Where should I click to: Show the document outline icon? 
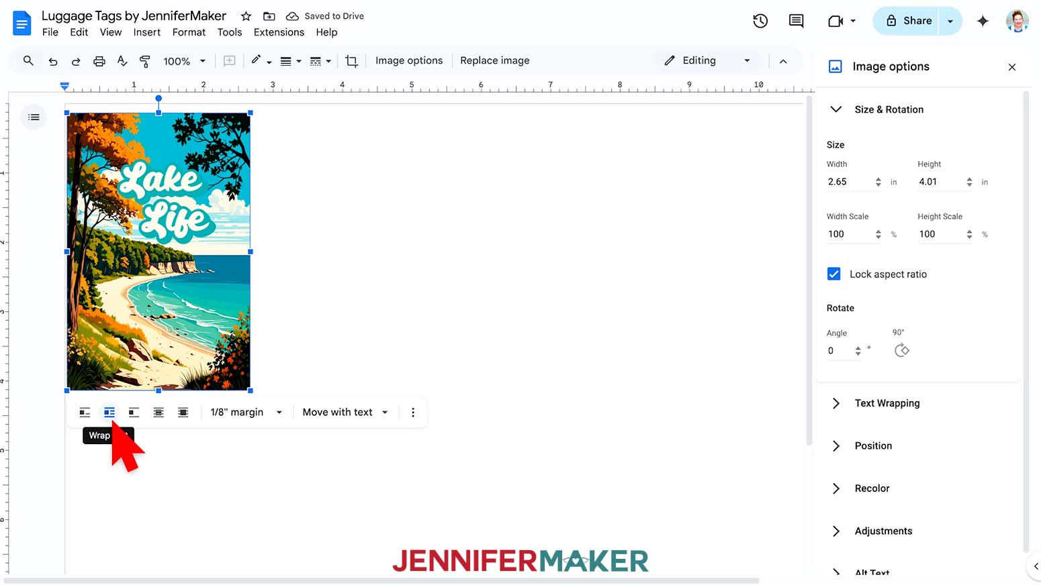[x=34, y=117]
